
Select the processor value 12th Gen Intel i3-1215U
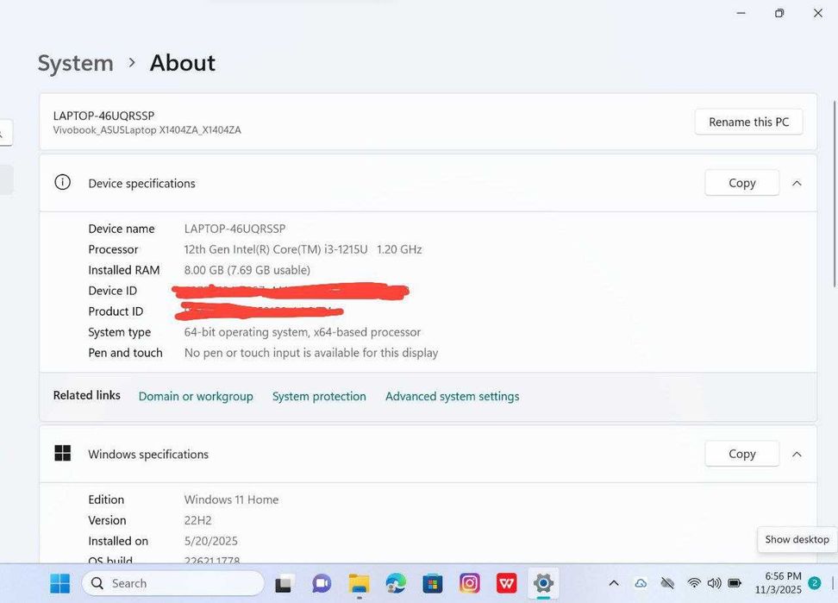pyautogui.click(x=303, y=249)
